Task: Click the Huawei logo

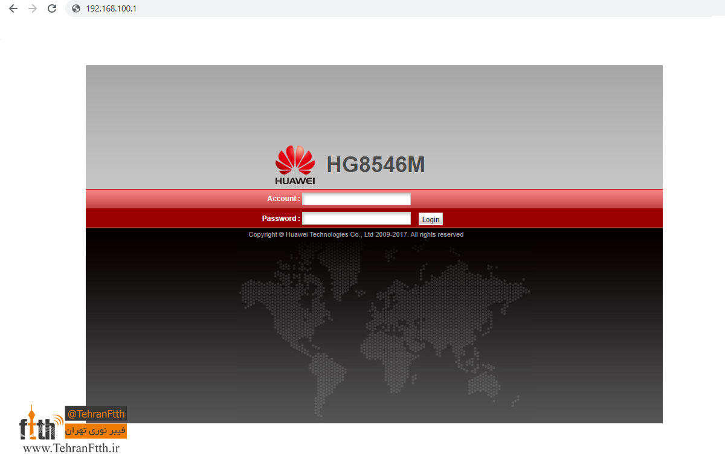Action: 295,165
